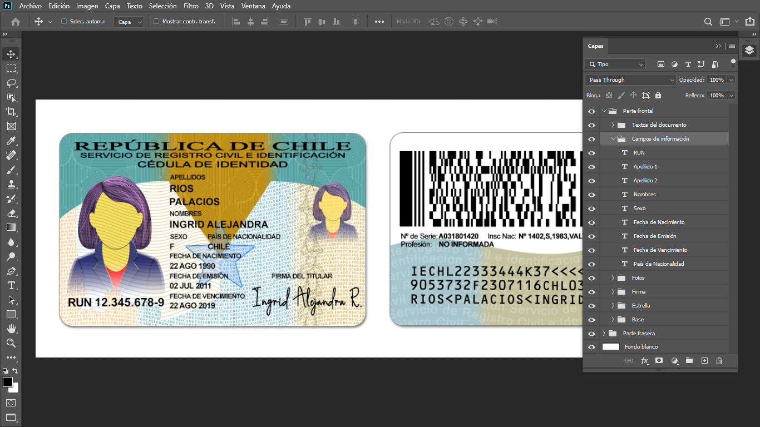Screen dimensions: 760x427
Task: Delete the selected layer
Action: [719, 361]
